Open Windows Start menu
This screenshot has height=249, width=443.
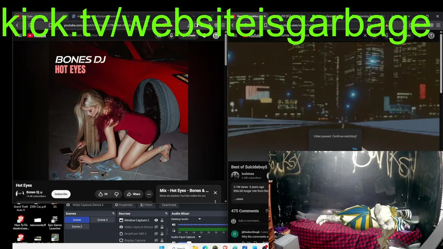162,247
